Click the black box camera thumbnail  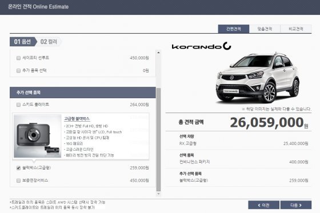click(x=37, y=136)
